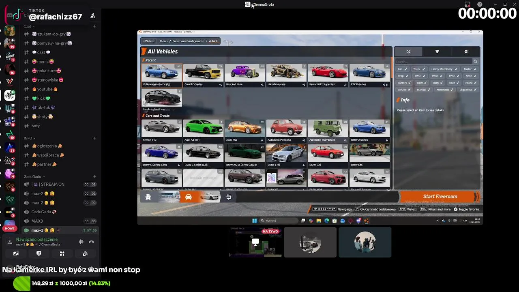This screenshot has width=519, height=292.
Task: Toggle the Sequential transmission filter
Action: [x=468, y=90]
